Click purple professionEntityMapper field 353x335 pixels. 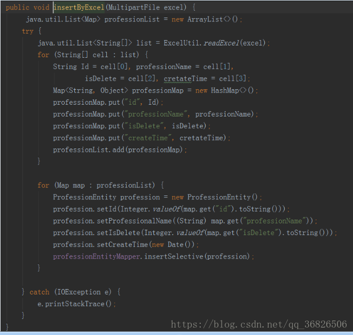click(x=96, y=256)
